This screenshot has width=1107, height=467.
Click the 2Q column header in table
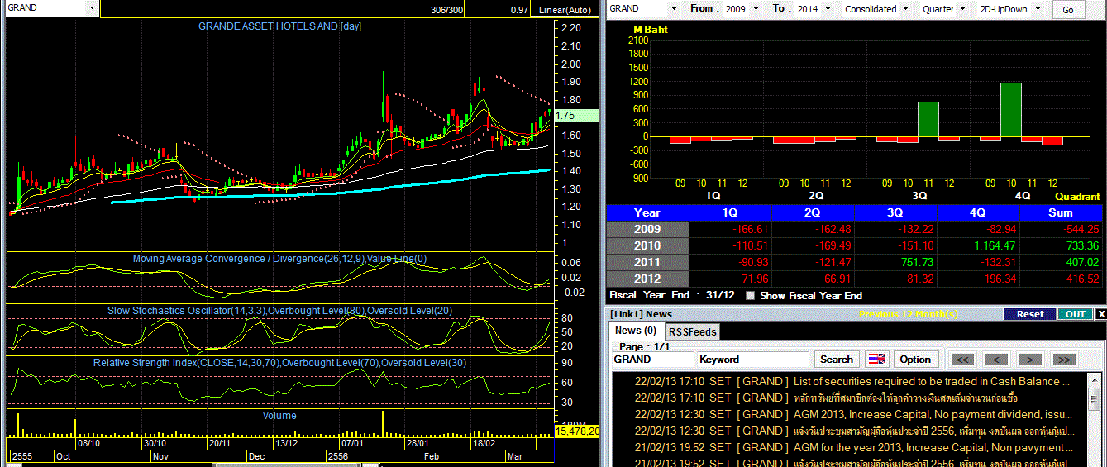(813, 212)
